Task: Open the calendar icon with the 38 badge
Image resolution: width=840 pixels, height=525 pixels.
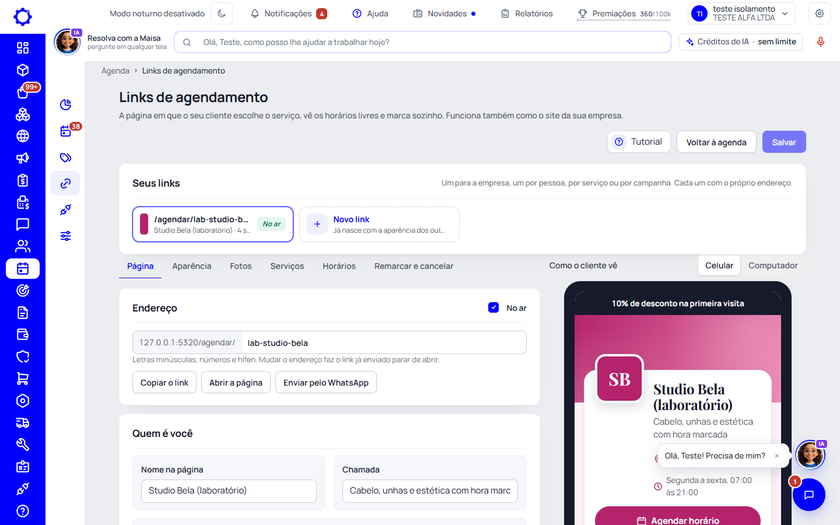Action: tap(65, 131)
